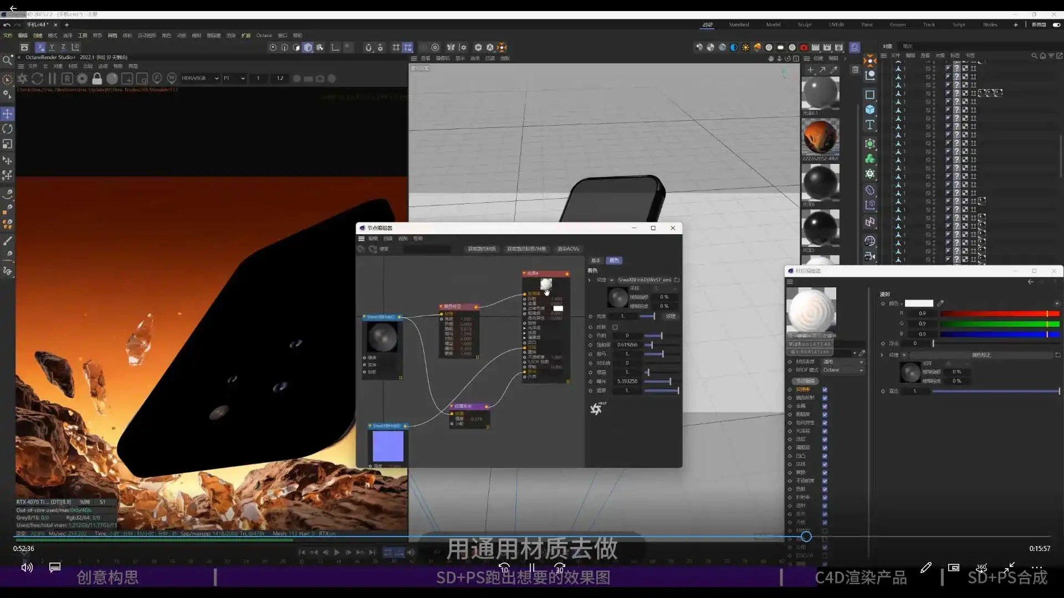Viewport: 1064px width, 598px height.
Task: Open the Octane menu in menu bar
Action: (264, 35)
